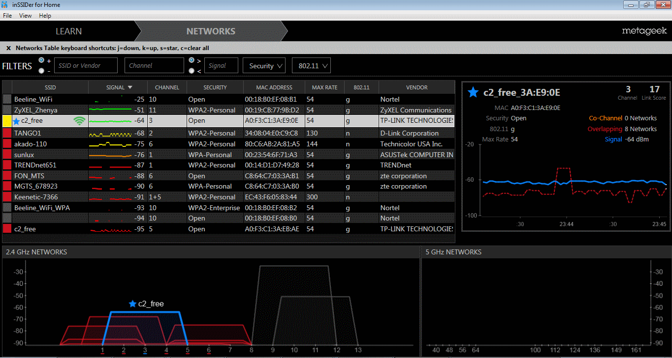Image resolution: width=672 pixels, height=358 pixels.
Task: Sort by MAX RATE column header
Action: click(324, 87)
